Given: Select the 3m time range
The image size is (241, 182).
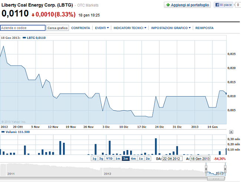Looking at the screenshot, I should click(x=126, y=159).
